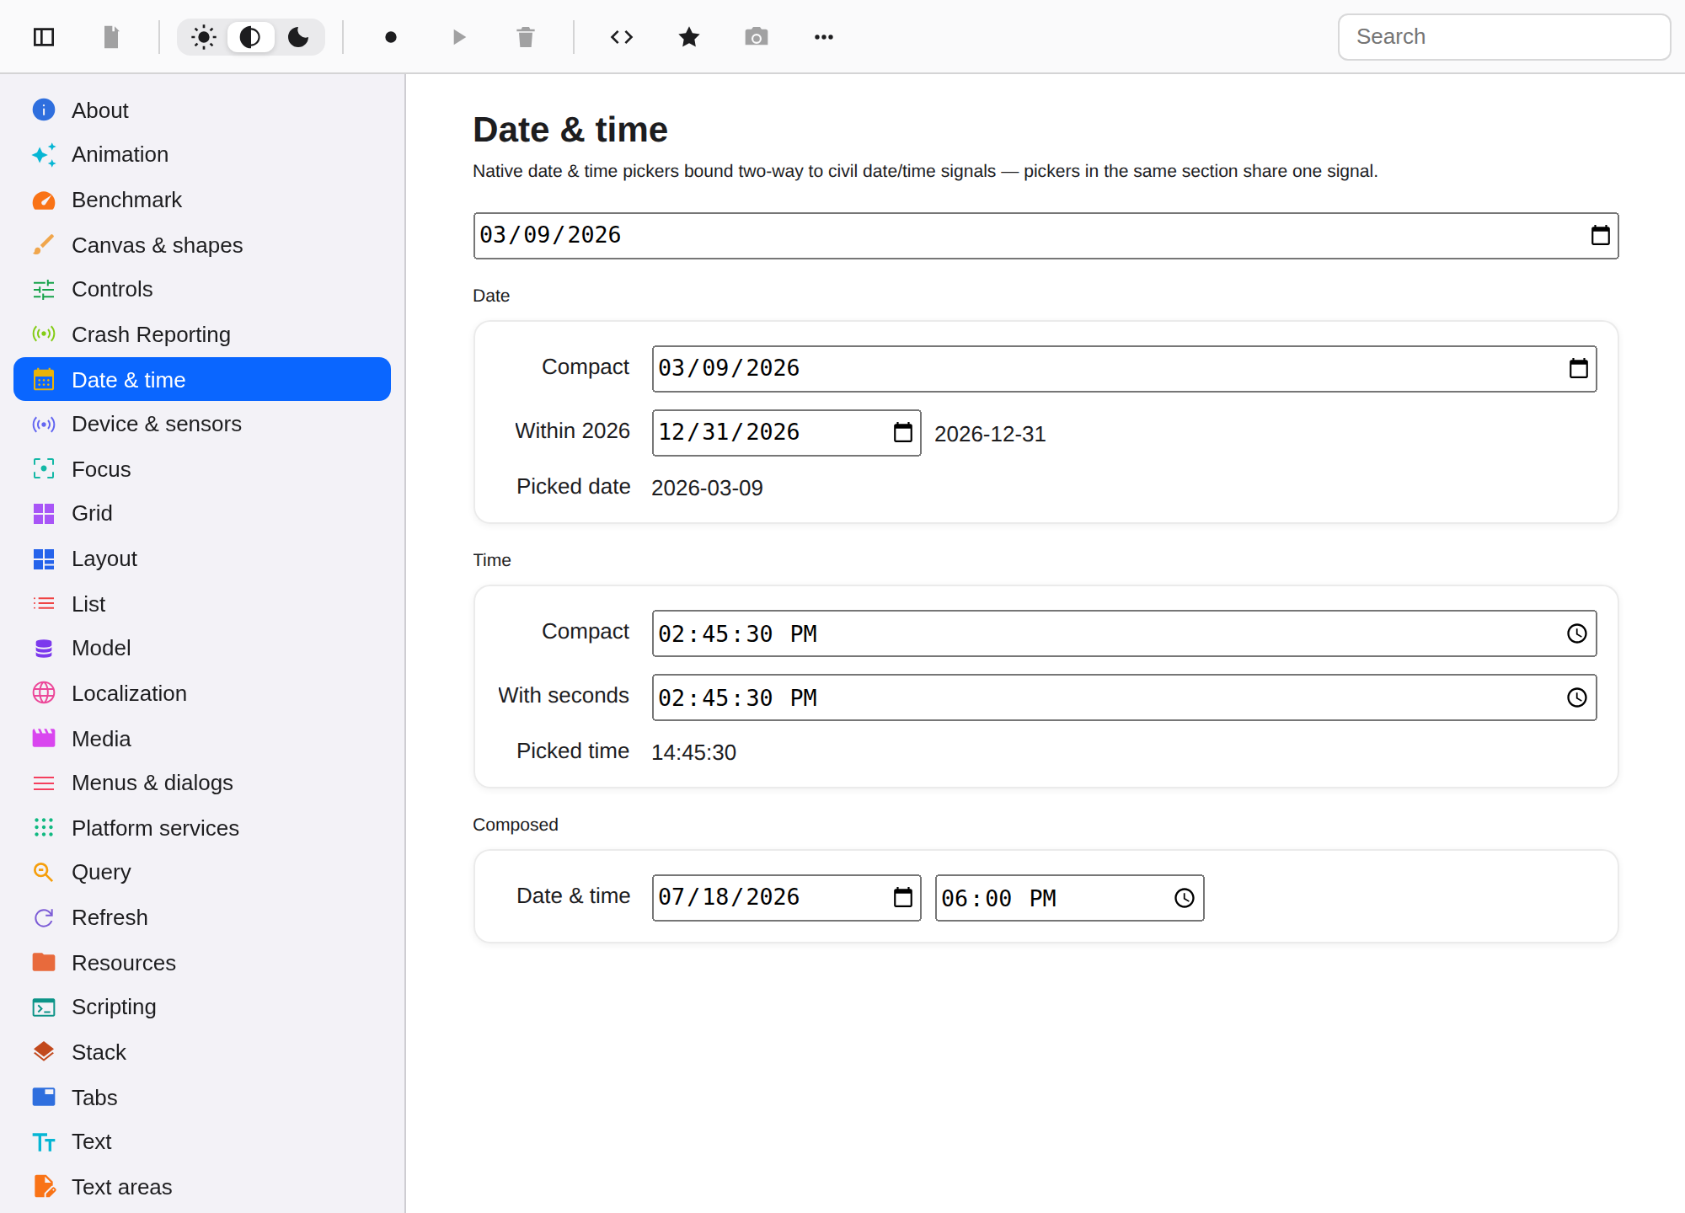Navigate to Scripting page
1685x1213 pixels.
tap(202, 1007)
